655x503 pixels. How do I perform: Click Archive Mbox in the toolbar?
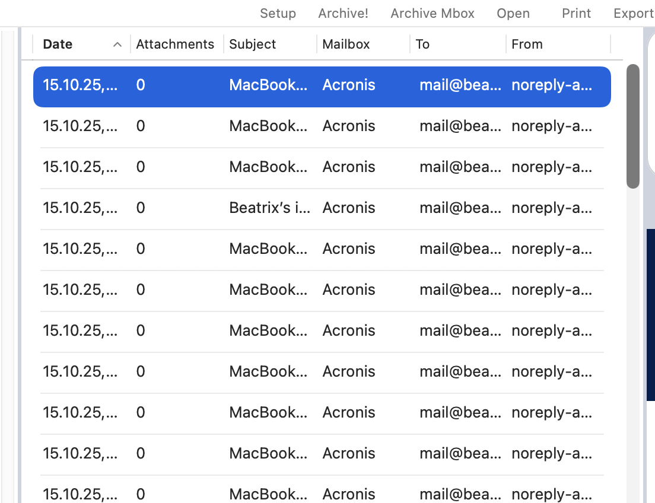pyautogui.click(x=433, y=13)
